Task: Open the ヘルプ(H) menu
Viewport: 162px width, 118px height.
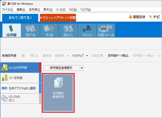Action: tap(85, 10)
